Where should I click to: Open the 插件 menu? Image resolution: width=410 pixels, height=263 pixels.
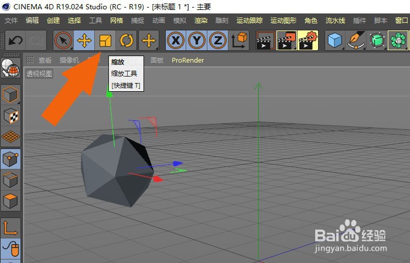[x=360, y=20]
